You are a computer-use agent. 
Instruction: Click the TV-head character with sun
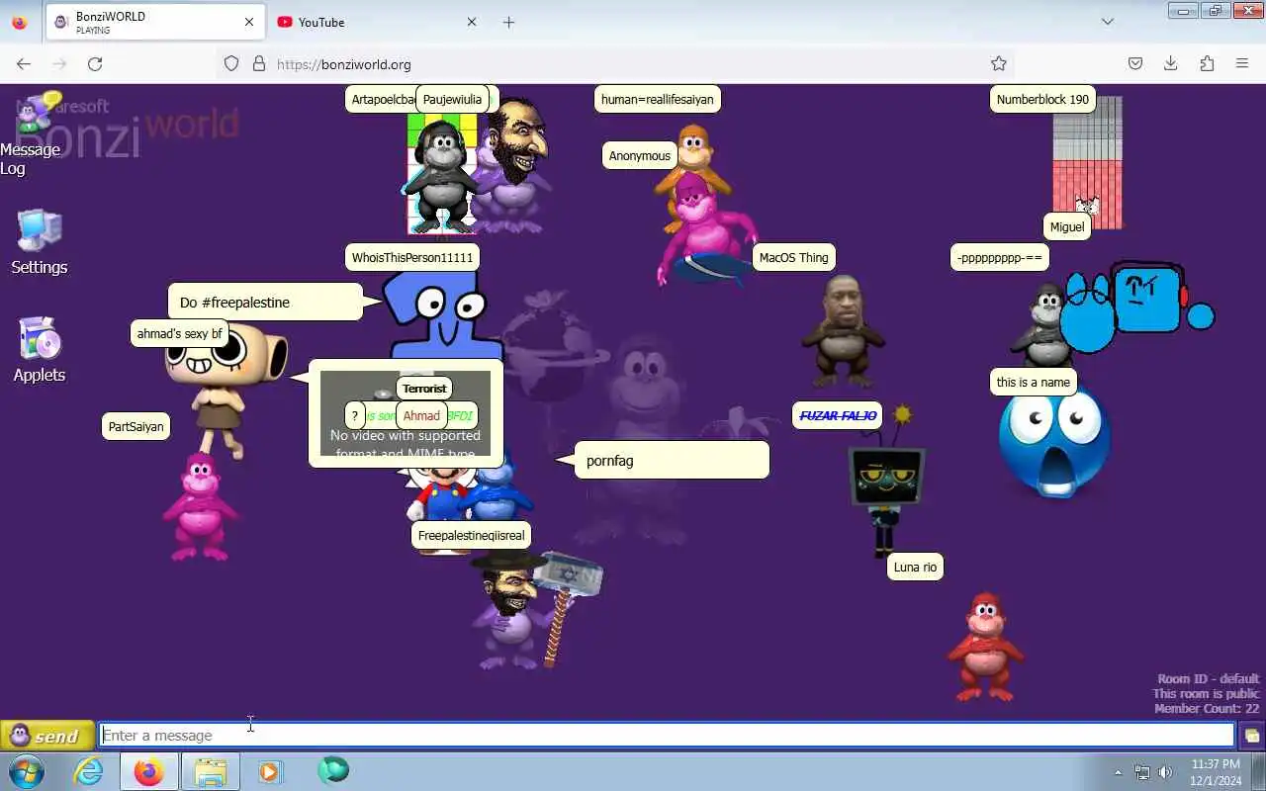[x=886, y=484]
